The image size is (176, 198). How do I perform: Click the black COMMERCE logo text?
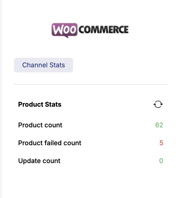(103, 30)
